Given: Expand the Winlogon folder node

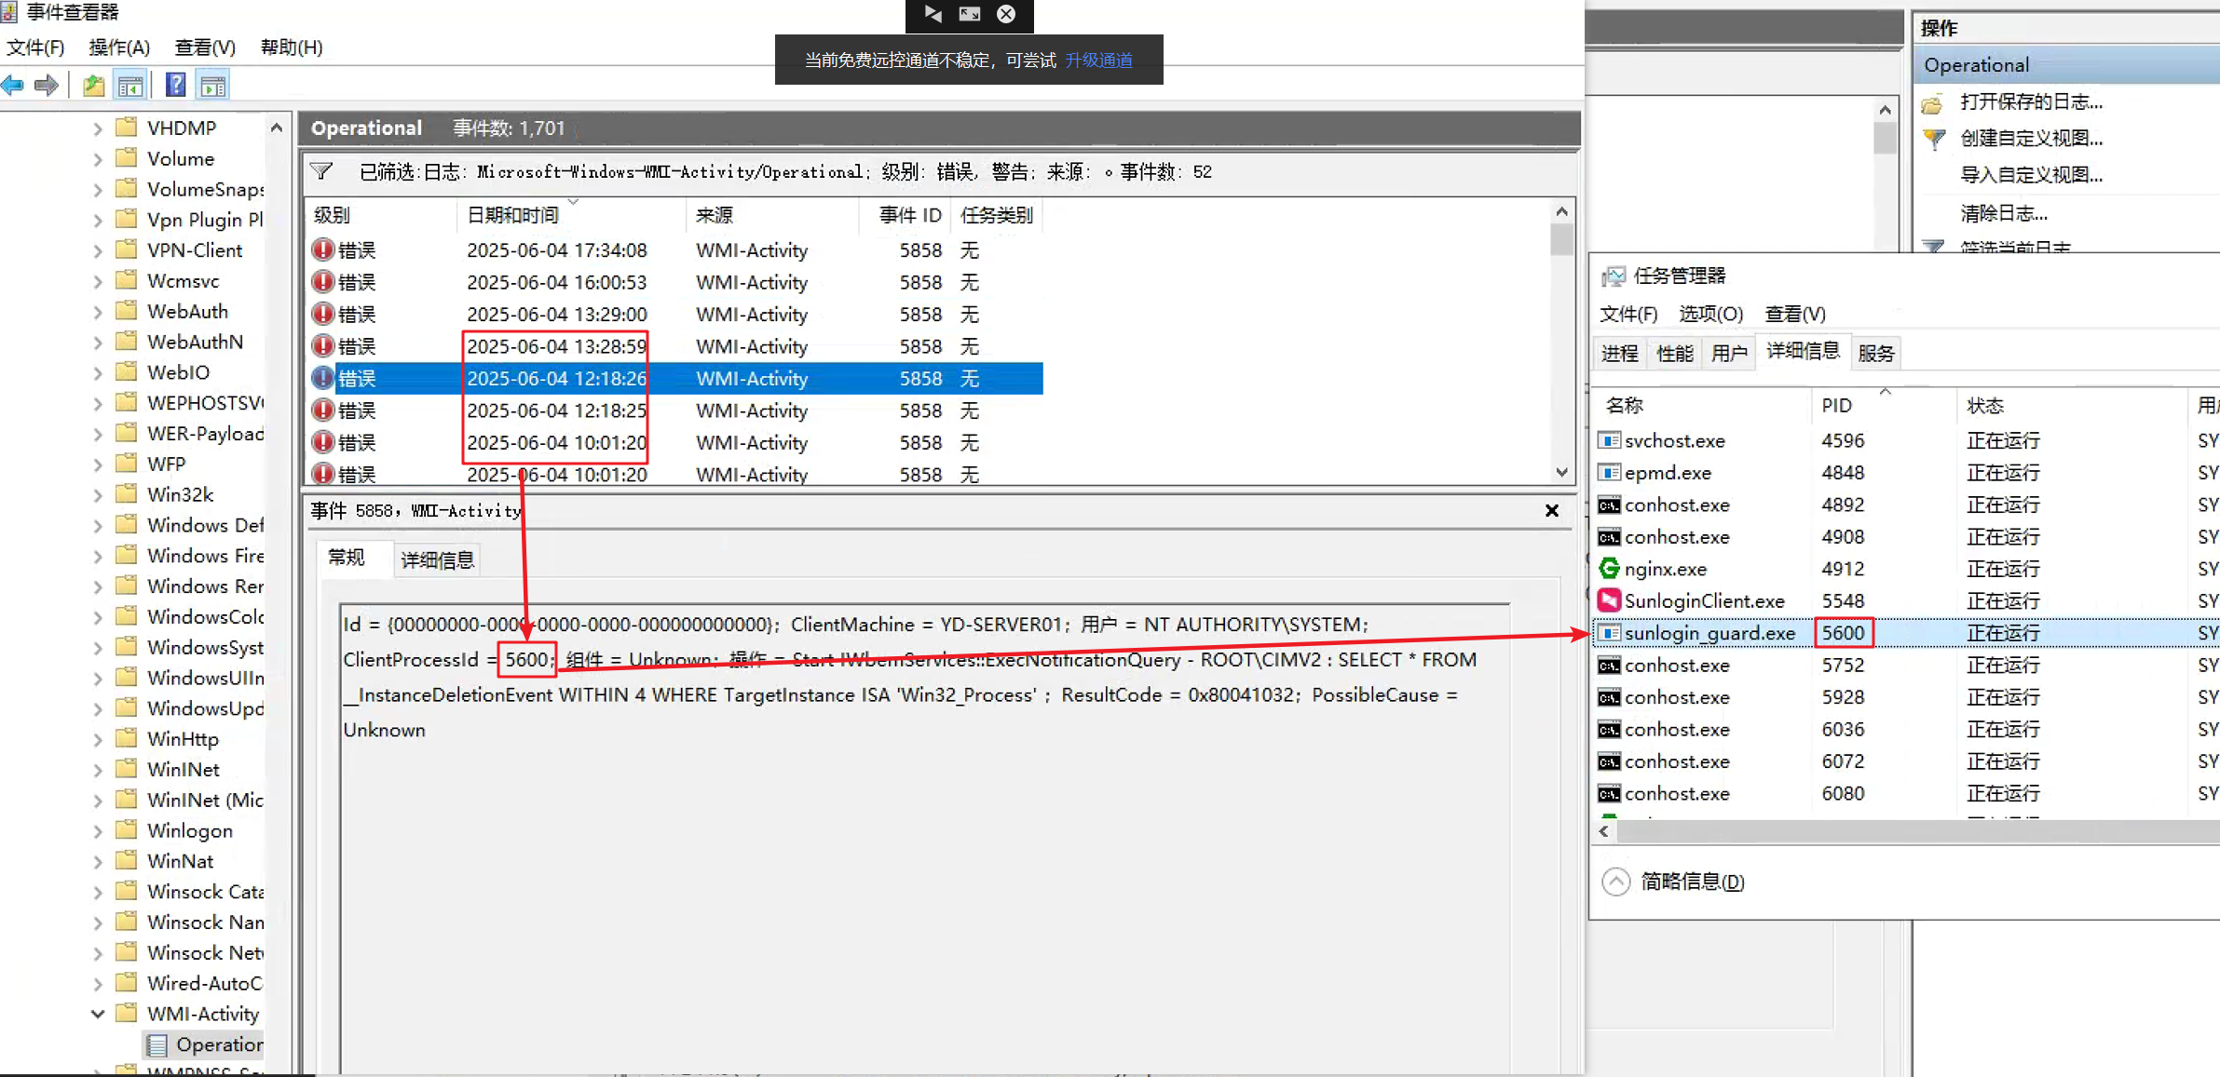Looking at the screenshot, I should point(98,830).
